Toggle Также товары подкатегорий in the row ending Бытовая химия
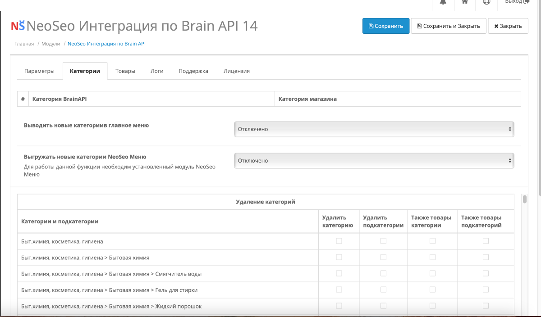This screenshot has height=317, width=541. pyautogui.click(x=486, y=258)
